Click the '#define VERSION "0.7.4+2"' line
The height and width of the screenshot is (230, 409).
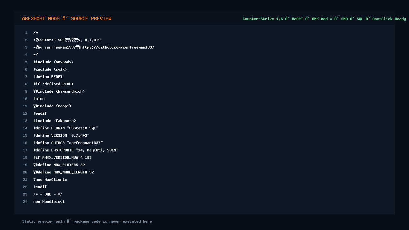[61, 135]
